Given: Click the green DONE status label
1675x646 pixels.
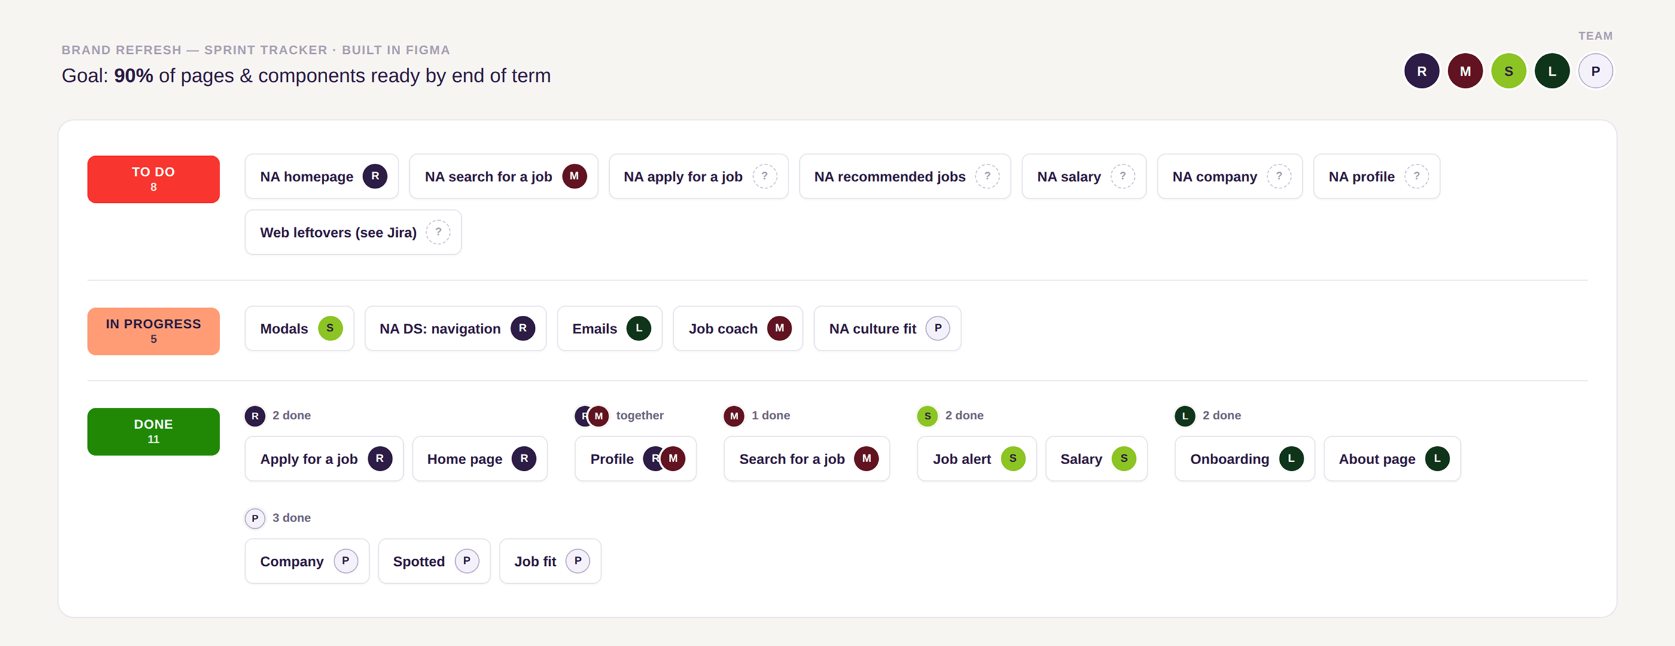Looking at the screenshot, I should [x=154, y=431].
